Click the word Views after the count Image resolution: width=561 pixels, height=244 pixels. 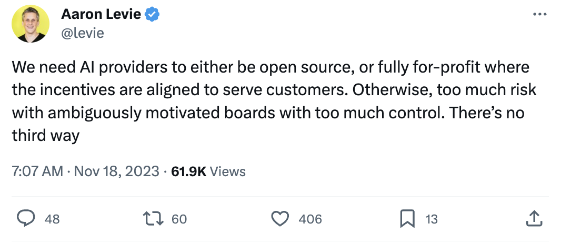pos(228,171)
